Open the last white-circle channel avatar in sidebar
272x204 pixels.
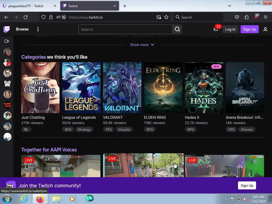[7, 137]
